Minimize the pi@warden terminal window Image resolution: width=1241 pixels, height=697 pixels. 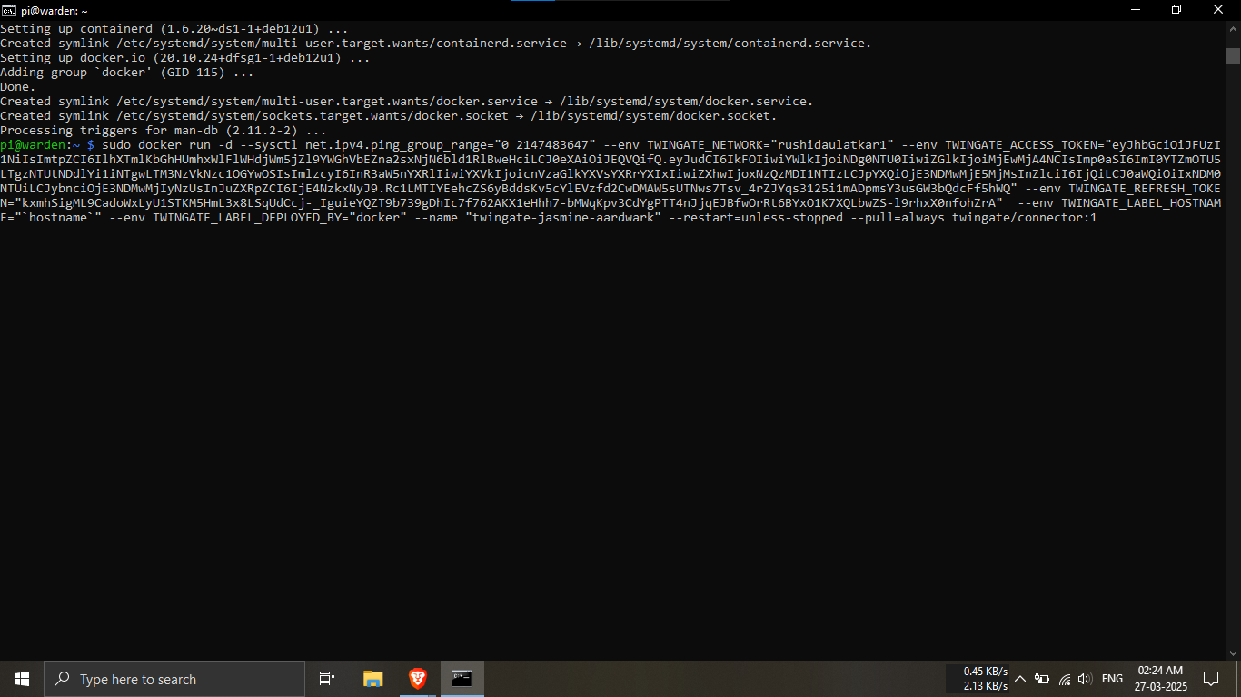[x=1134, y=10]
